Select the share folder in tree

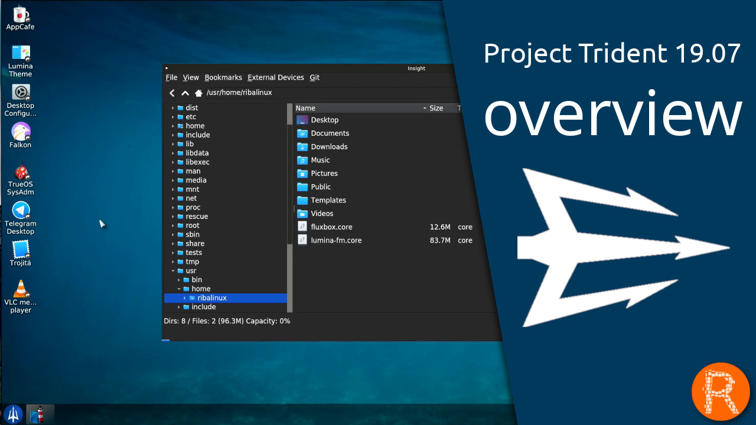[x=195, y=244]
